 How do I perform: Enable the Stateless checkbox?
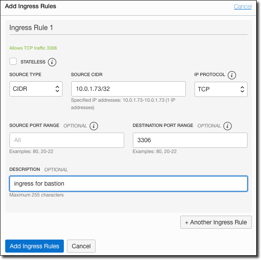pos(13,61)
